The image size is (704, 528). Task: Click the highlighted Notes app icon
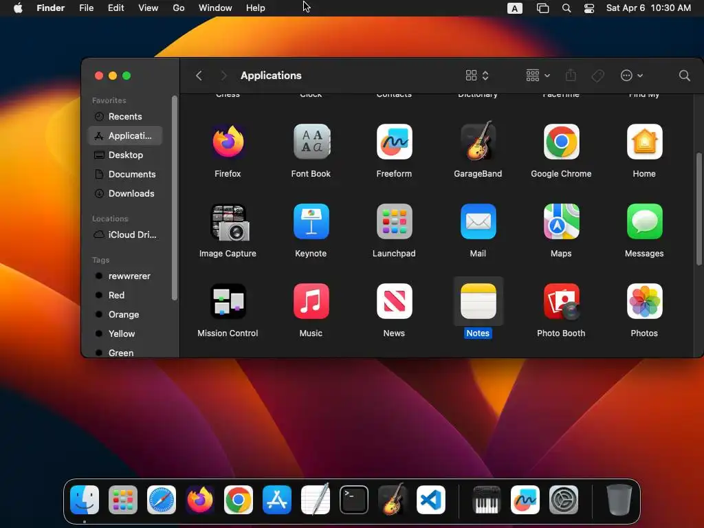tap(478, 301)
